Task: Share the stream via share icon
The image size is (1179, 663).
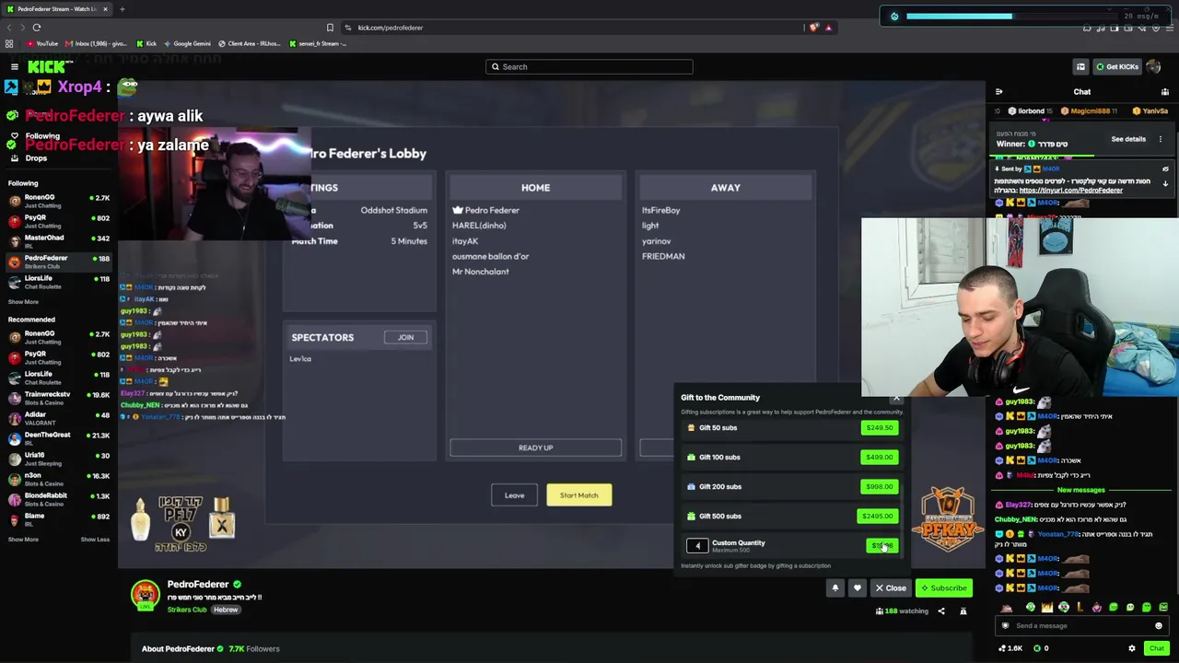Action: point(941,611)
